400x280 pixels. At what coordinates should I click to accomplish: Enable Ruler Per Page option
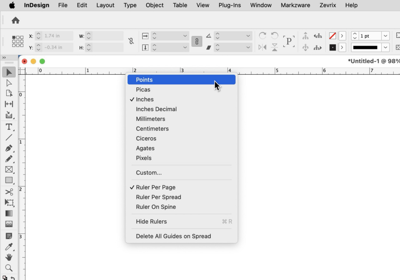(156, 187)
